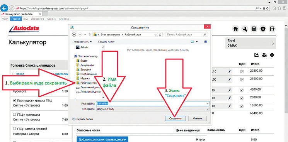Change view mode icon in save dialog
The width and height of the screenshot is (288, 142).
click(192, 42)
